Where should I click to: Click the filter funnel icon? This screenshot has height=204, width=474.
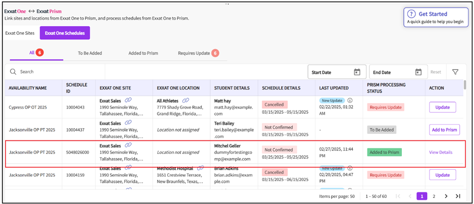pyautogui.click(x=455, y=72)
